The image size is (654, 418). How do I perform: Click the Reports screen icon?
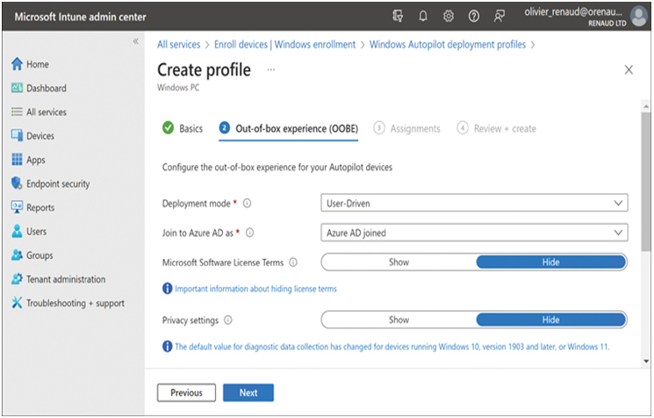click(17, 207)
